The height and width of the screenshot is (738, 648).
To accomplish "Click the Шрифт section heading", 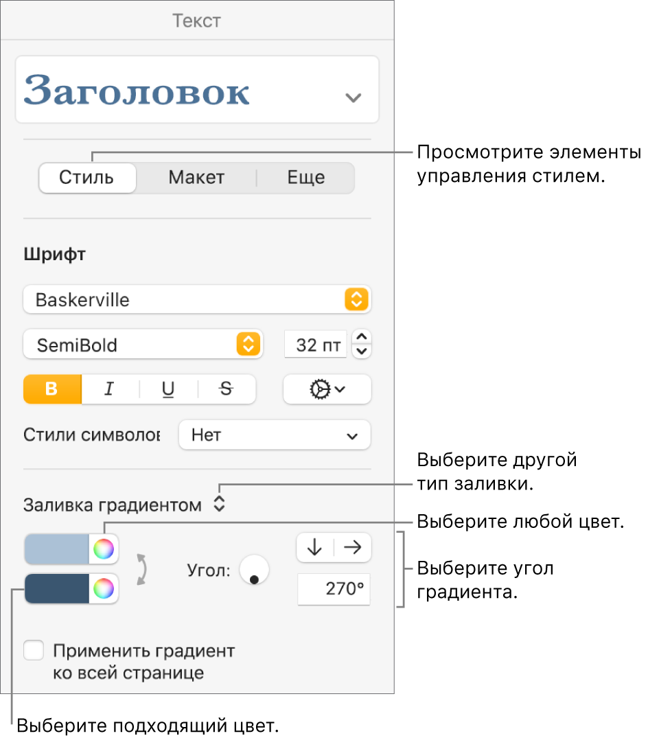I will pos(55,255).
